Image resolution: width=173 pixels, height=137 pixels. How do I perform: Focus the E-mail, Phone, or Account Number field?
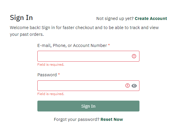[88, 56]
